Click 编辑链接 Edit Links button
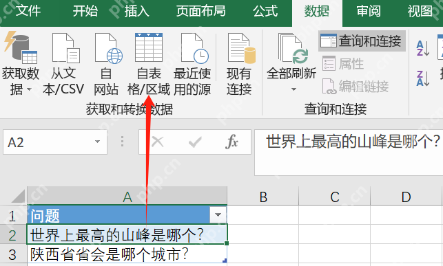The width and height of the screenshot is (443, 266). pyautogui.click(x=356, y=86)
